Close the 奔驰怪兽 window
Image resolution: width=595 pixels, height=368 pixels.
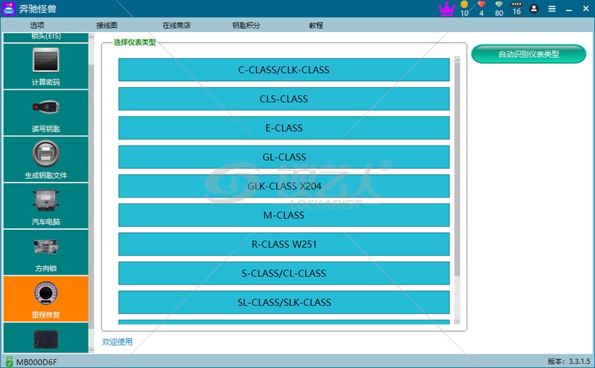click(x=586, y=9)
